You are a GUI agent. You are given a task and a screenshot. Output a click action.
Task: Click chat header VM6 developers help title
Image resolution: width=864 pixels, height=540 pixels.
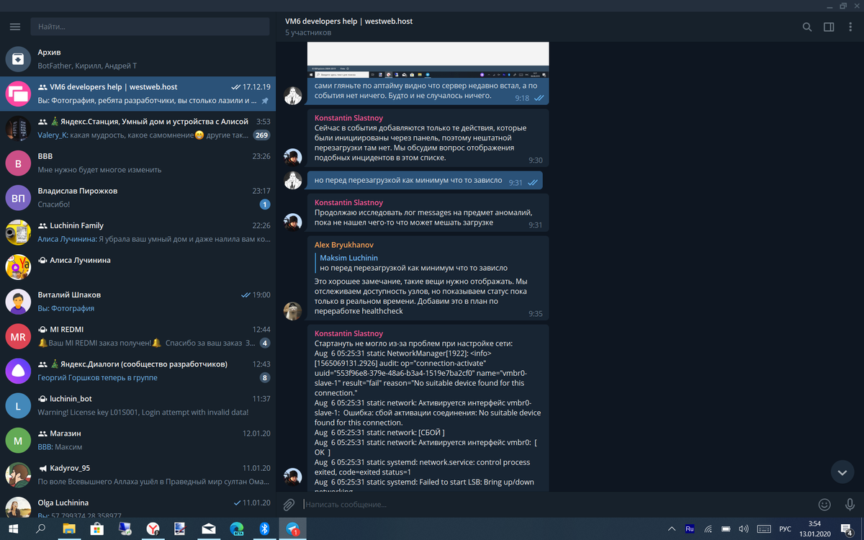348,22
